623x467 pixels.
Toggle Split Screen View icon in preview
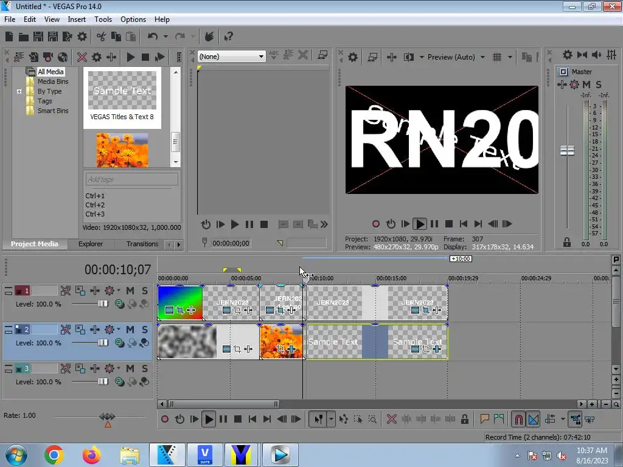tap(408, 57)
